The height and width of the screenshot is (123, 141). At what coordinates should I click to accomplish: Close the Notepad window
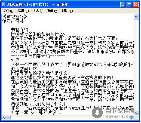click(136, 4)
